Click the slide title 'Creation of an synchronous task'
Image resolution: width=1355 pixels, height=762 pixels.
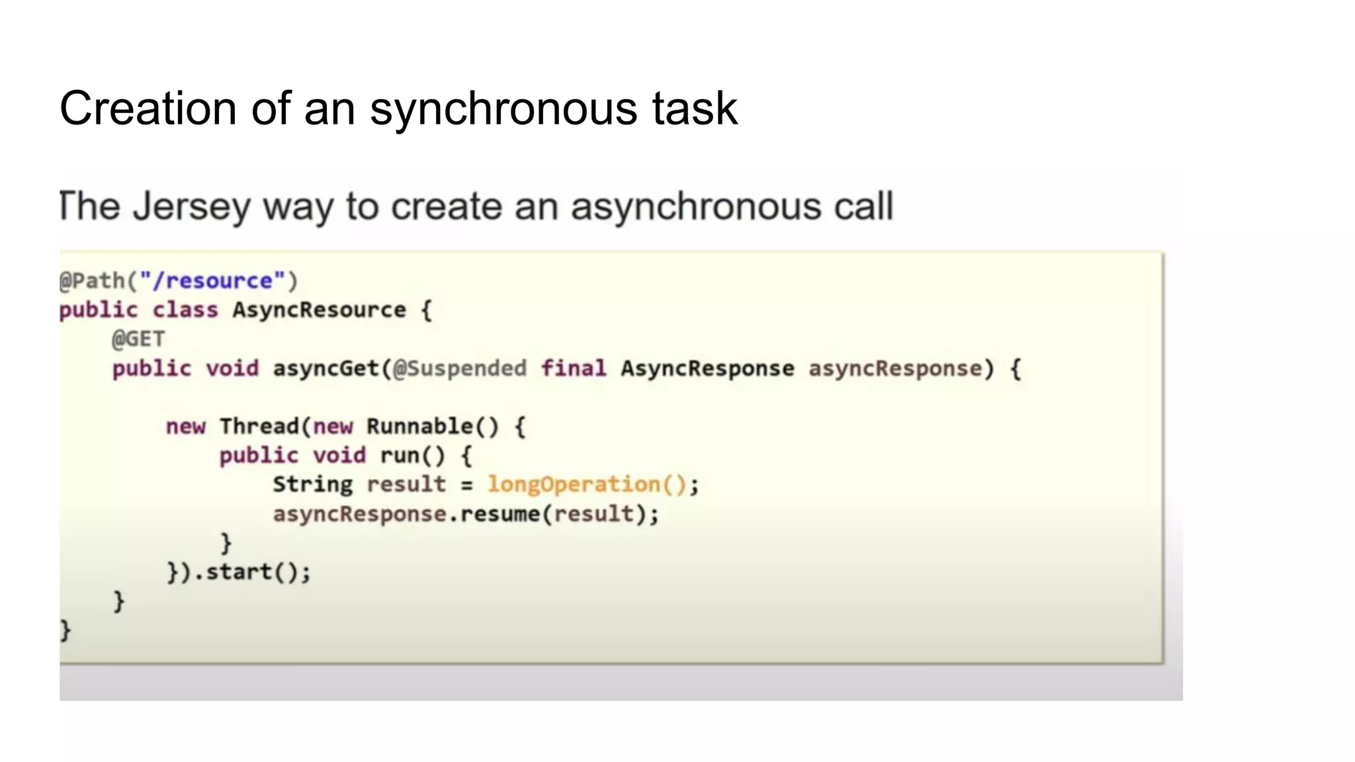[398, 108]
